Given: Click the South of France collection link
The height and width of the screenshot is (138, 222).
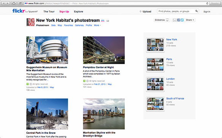Looking at the screenshot, I should coord(175,99).
